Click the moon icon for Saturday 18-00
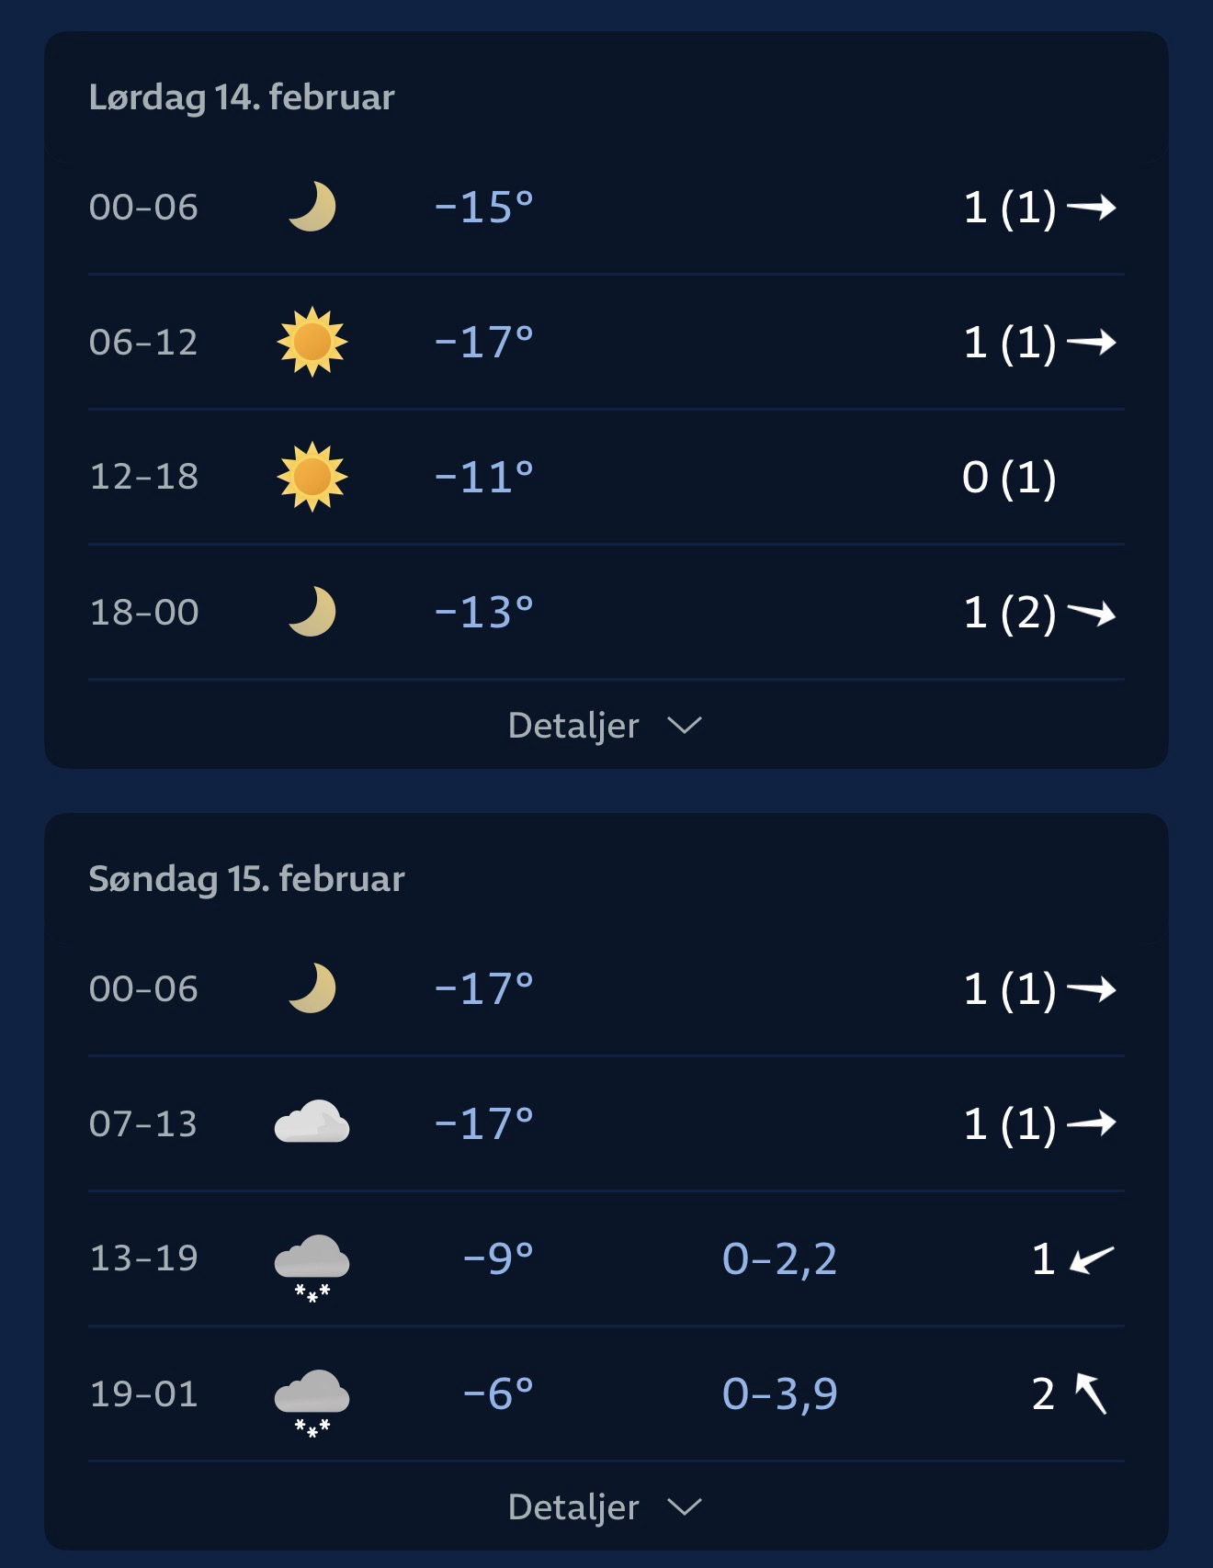 tap(312, 612)
